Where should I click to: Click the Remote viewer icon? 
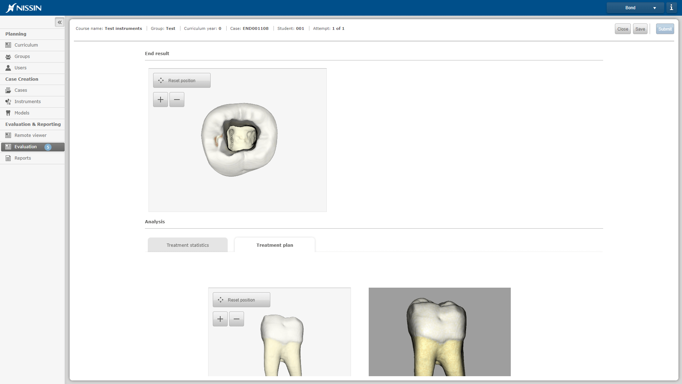click(8, 135)
